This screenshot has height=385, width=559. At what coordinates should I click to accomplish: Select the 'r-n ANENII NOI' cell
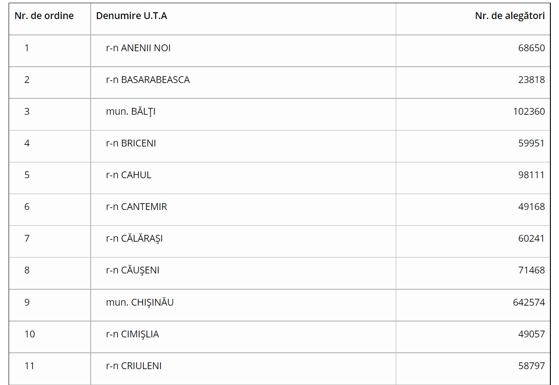(x=138, y=48)
